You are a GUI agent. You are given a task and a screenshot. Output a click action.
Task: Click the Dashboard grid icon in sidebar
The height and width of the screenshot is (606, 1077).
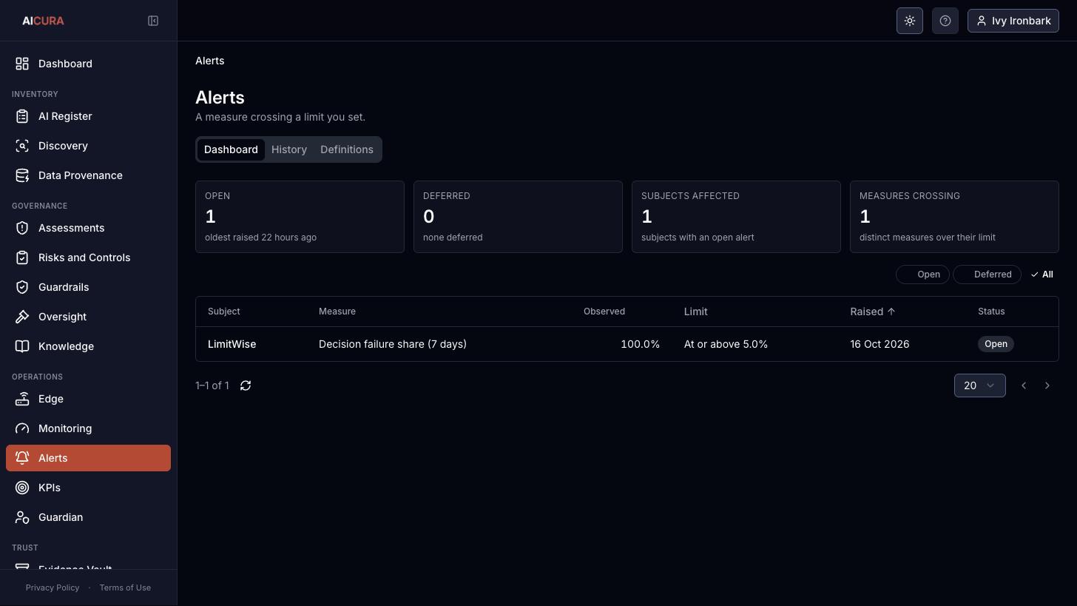pyautogui.click(x=22, y=64)
